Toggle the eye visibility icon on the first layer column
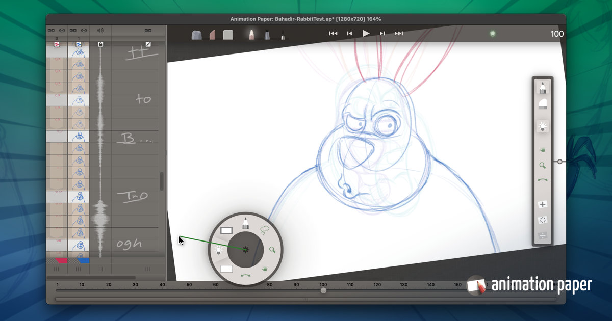Image resolution: width=612 pixels, height=321 pixels. coord(62,31)
